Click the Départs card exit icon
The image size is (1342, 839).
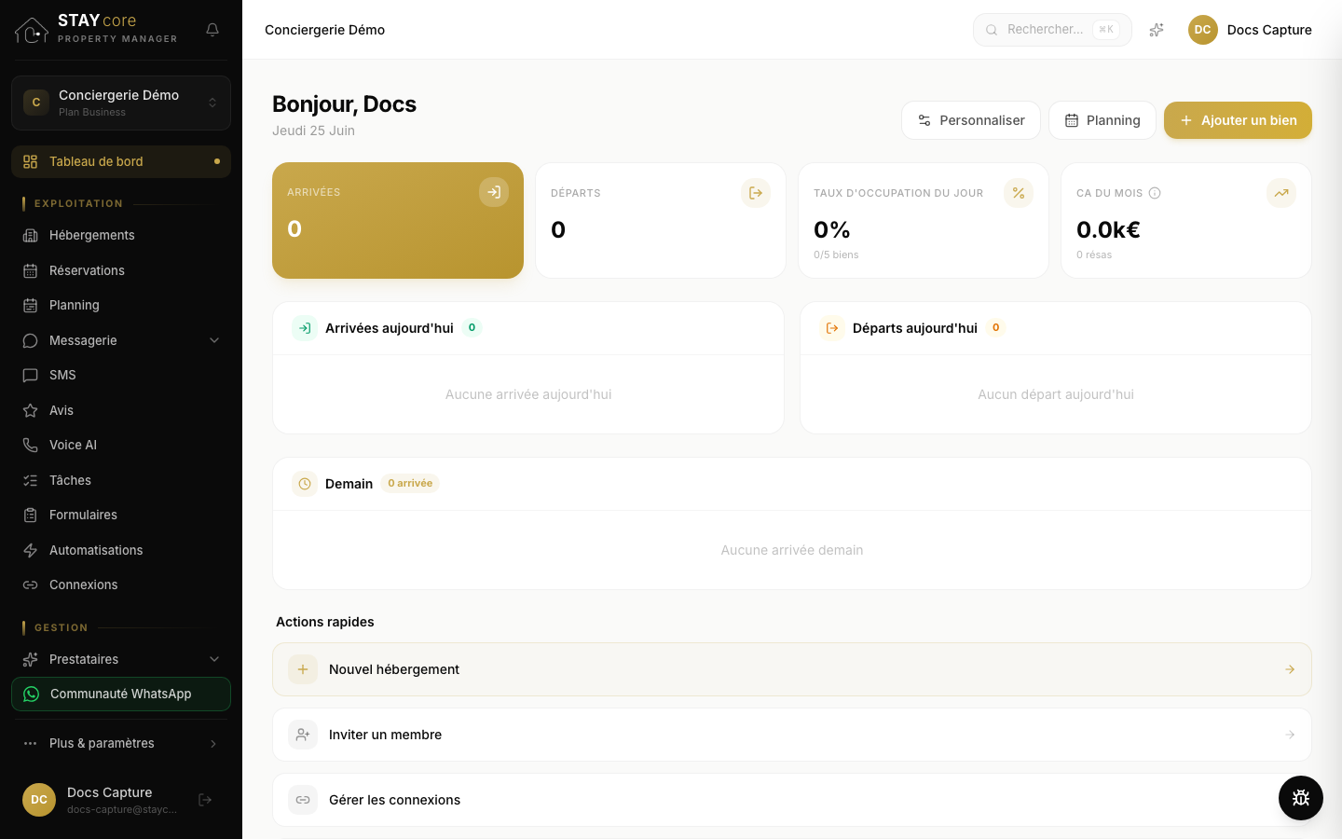756,193
